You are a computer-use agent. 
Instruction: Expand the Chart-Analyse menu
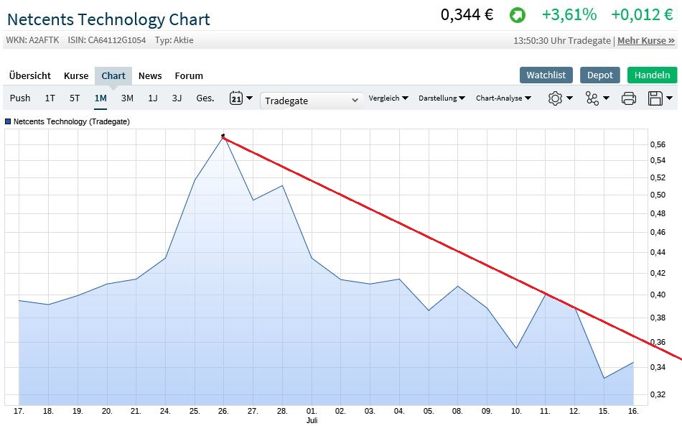point(503,98)
